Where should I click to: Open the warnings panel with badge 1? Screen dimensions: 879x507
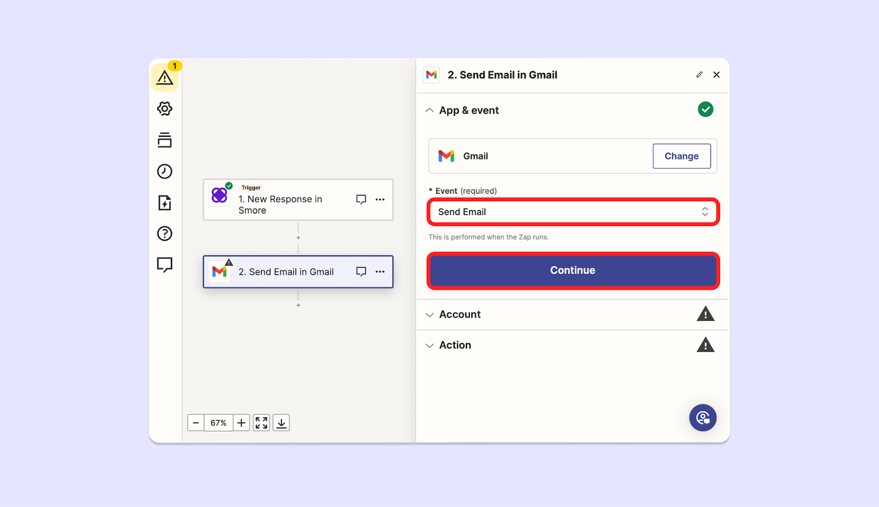click(x=165, y=78)
